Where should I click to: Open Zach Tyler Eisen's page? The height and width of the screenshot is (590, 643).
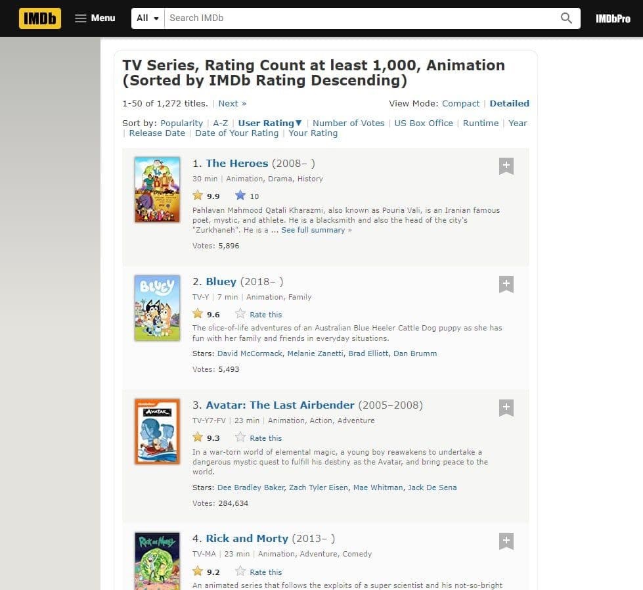click(319, 488)
